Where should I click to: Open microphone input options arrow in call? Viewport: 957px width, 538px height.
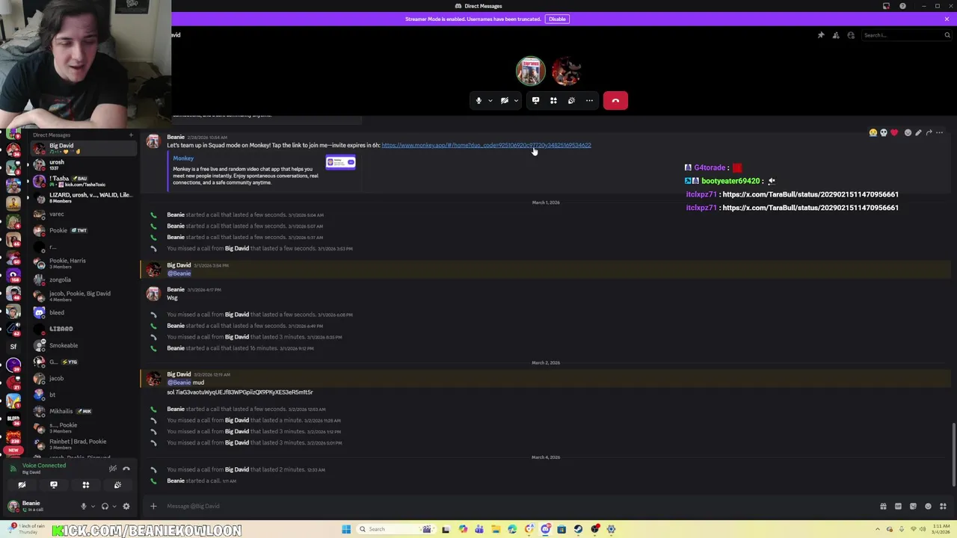(490, 100)
